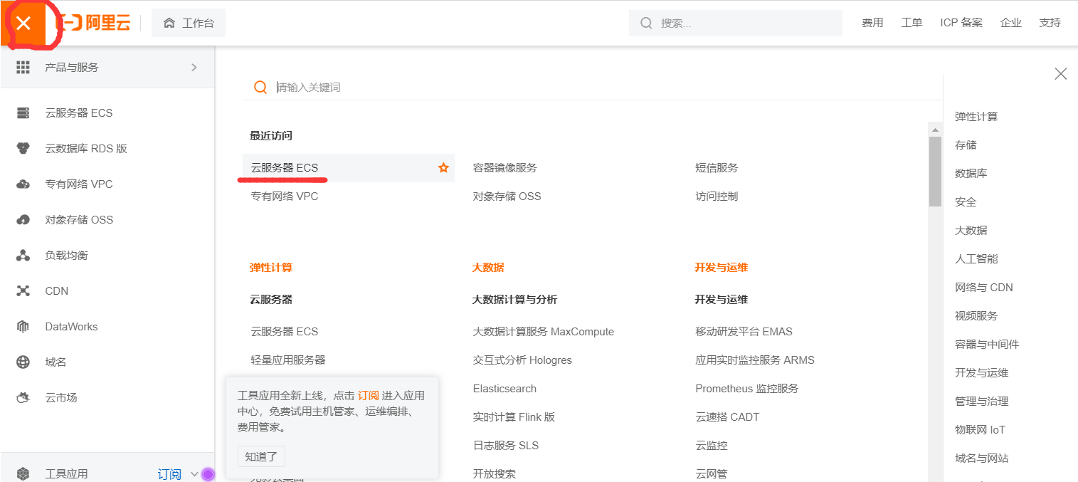Viewport: 1078px width, 482px height.
Task: Open 短信服务 in recent list
Action: point(717,168)
